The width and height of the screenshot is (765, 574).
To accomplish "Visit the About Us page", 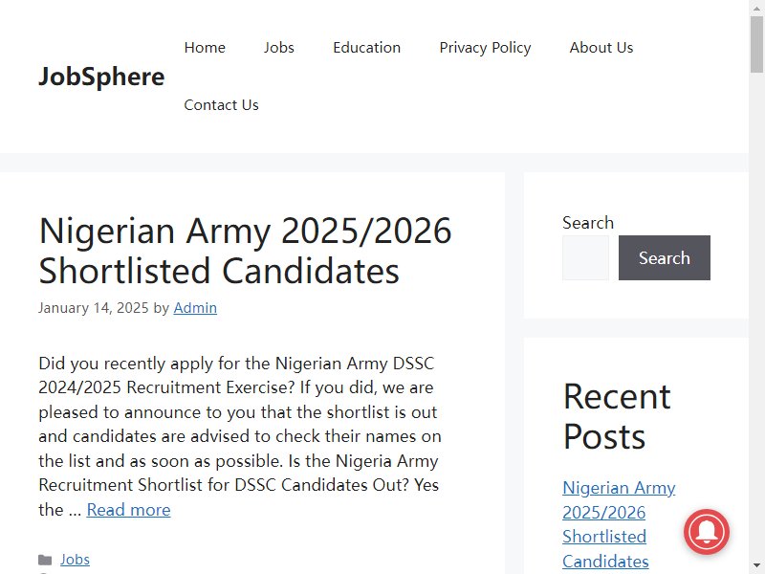I will click(x=601, y=47).
